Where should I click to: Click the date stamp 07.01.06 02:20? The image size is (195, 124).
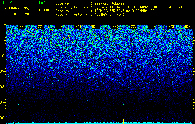(16, 14)
